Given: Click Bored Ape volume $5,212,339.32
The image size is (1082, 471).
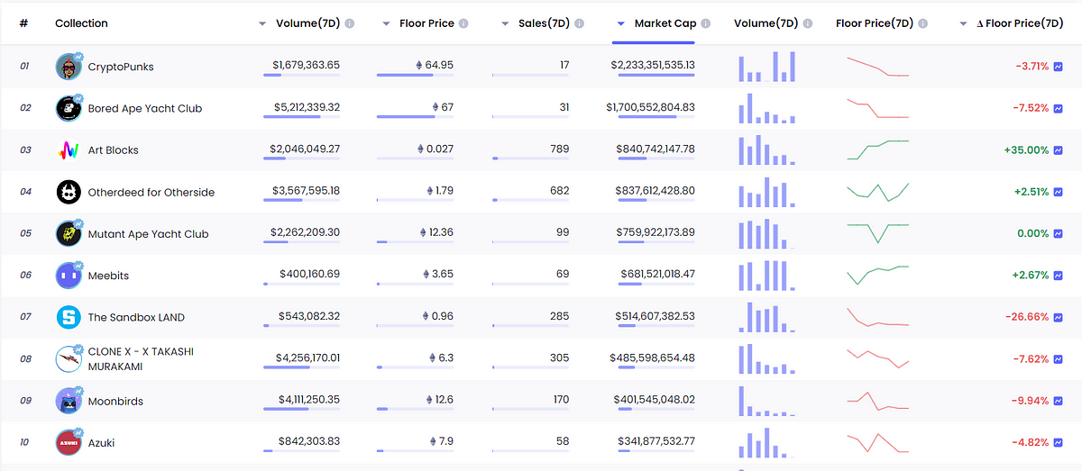Looking at the screenshot, I should [307, 107].
